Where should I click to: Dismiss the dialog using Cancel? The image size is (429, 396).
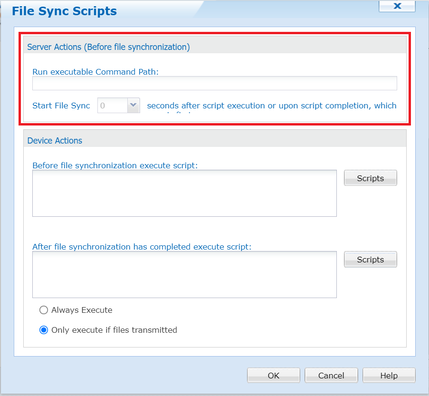pyautogui.click(x=331, y=375)
